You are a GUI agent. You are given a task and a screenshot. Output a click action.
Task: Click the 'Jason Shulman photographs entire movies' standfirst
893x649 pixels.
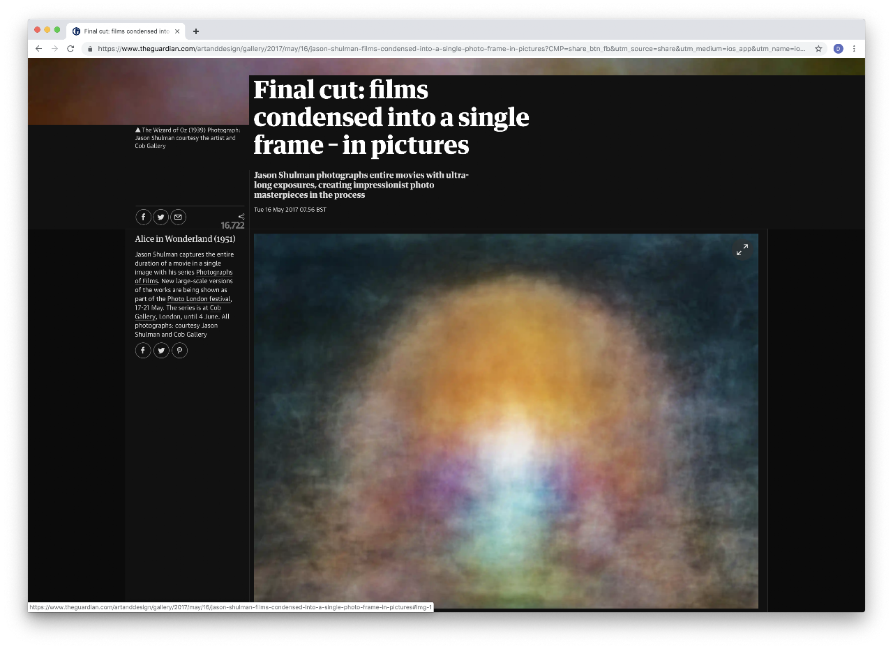(361, 185)
